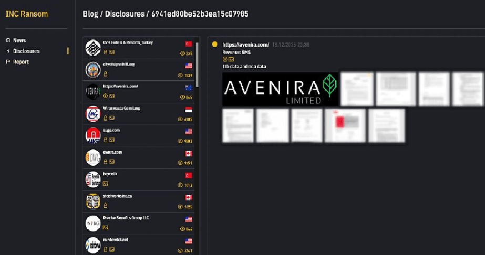The width and height of the screenshot is (485, 255).
Task: Click the INC Ransom title at top left
Action: point(27,14)
